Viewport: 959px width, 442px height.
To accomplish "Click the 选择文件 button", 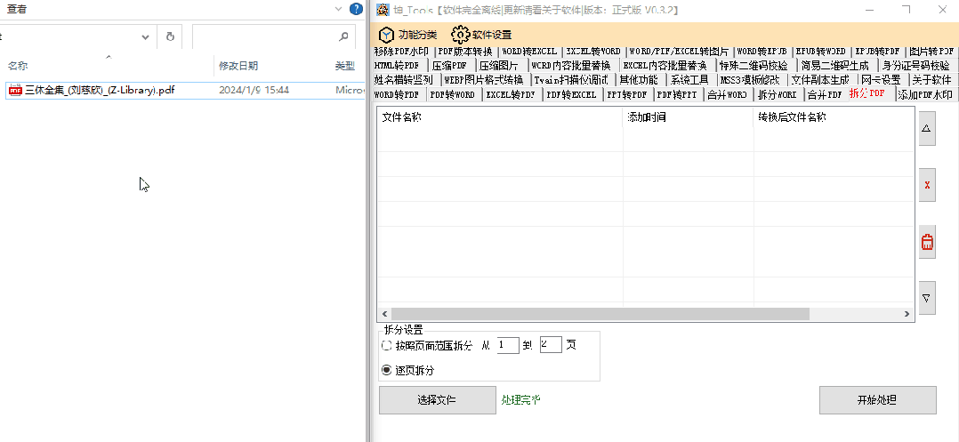I will point(438,400).
